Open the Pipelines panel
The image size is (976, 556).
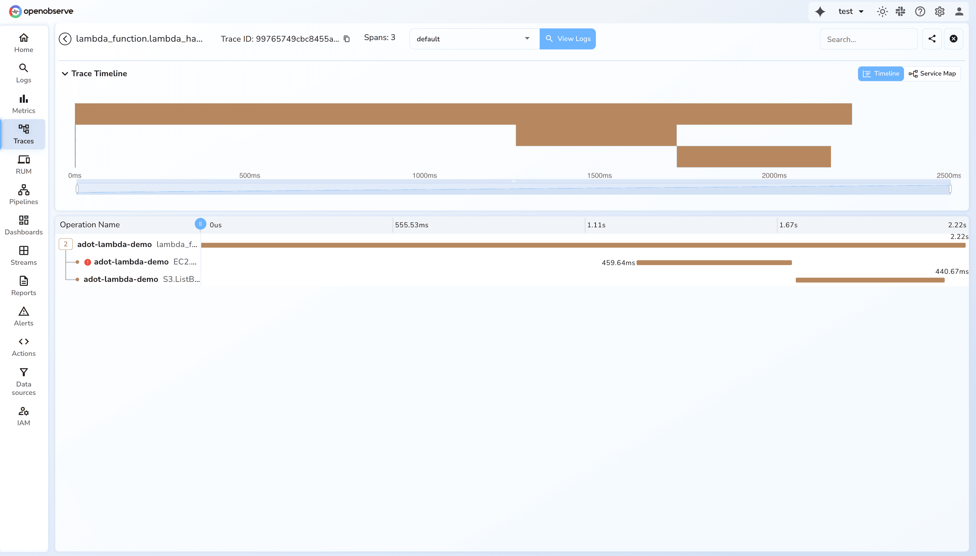pos(23,194)
